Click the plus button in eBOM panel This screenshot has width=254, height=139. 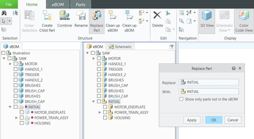[x=172, y=46]
